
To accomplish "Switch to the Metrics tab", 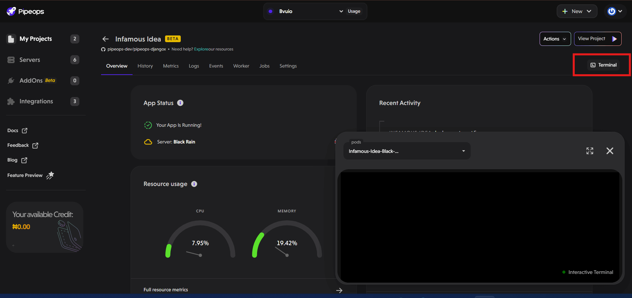I will click(x=171, y=66).
